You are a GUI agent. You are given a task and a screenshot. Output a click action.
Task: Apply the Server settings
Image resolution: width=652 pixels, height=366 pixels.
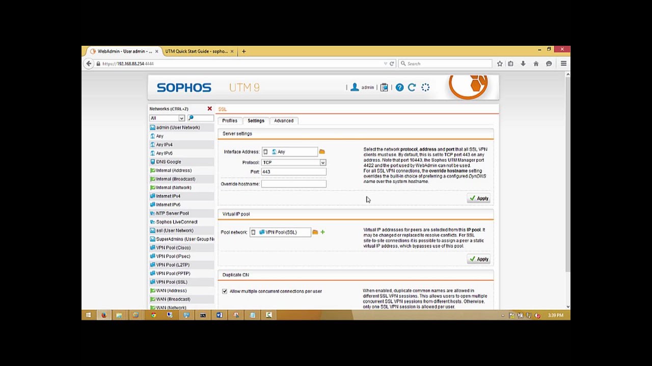tap(479, 198)
